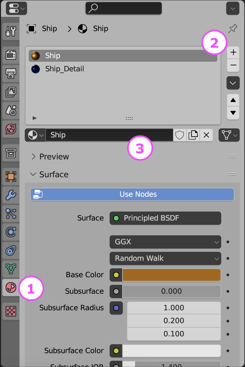Open the Output properties tab
245x367 pixels.
[x=11, y=75]
